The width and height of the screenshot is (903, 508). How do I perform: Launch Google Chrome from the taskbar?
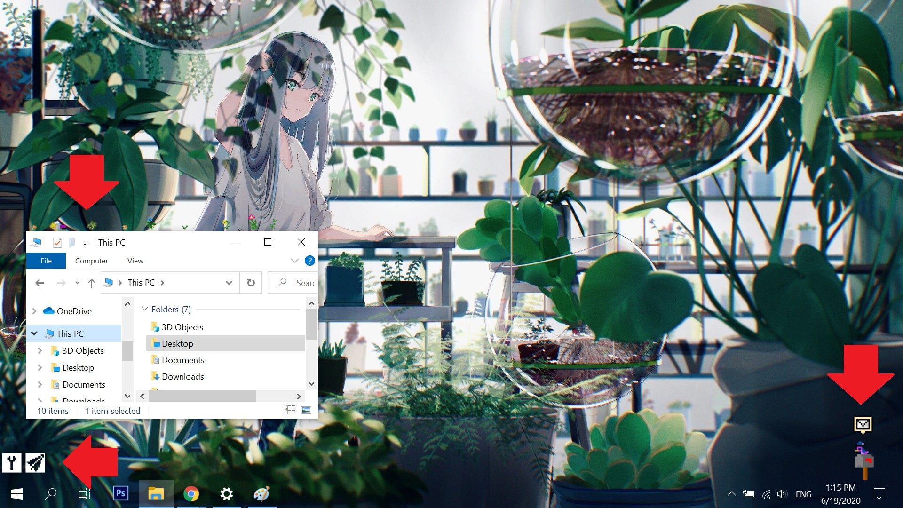191,493
